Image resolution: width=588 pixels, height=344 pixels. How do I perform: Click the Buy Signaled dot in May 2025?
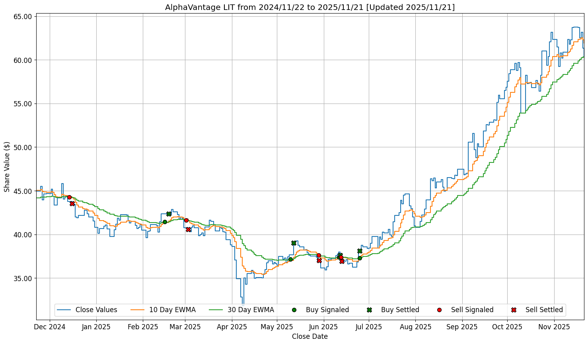(290, 259)
